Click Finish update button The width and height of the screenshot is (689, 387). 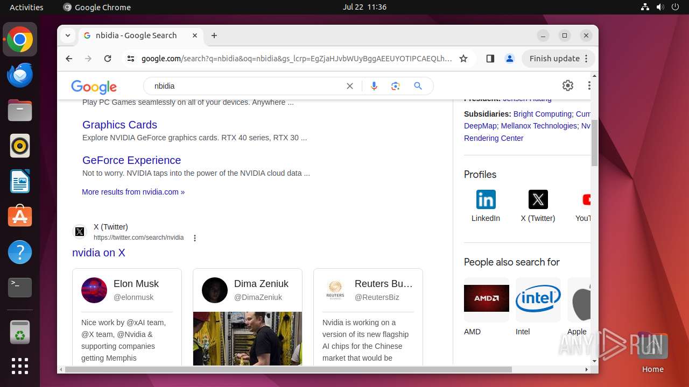[554, 59]
